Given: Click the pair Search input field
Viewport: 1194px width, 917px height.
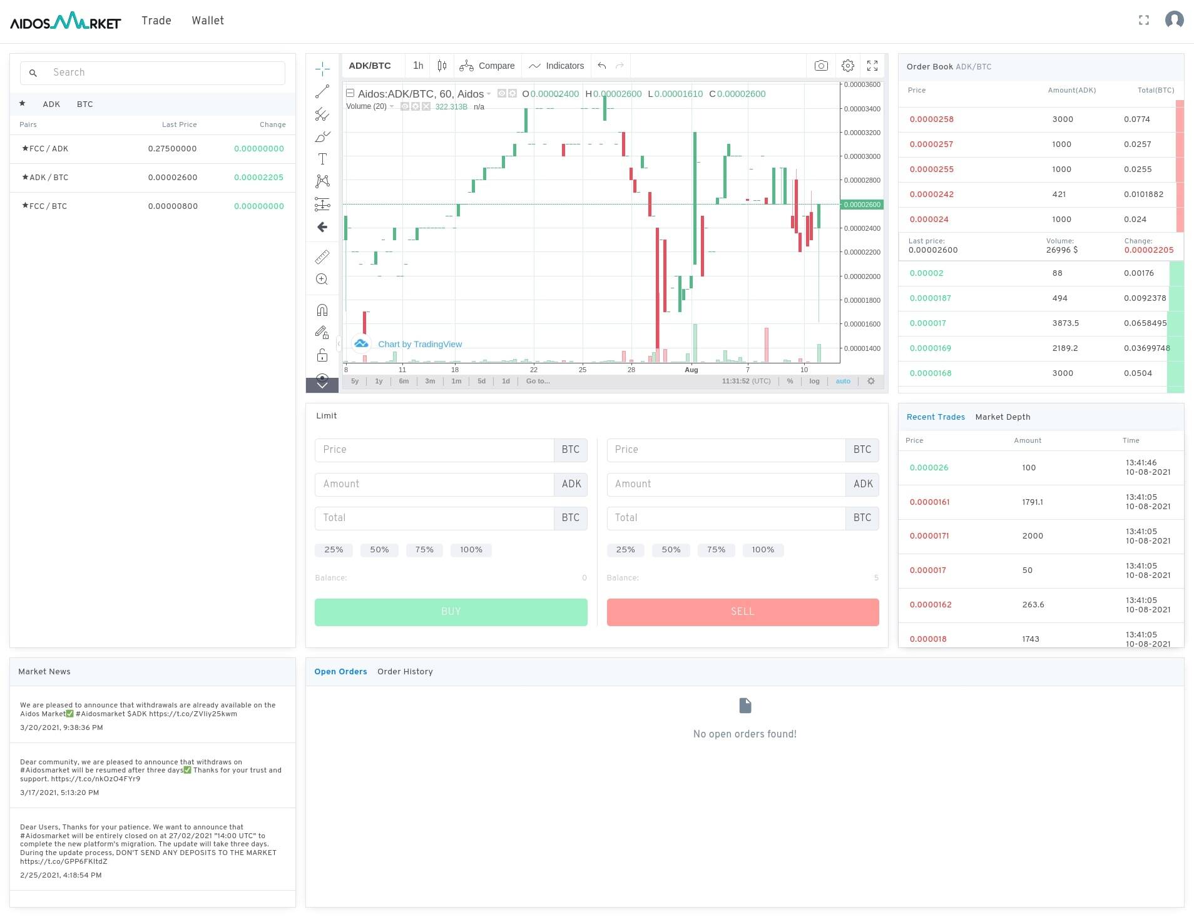Looking at the screenshot, I should (153, 73).
